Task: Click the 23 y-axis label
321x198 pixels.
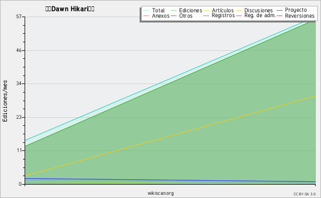Action: (x=19, y=117)
